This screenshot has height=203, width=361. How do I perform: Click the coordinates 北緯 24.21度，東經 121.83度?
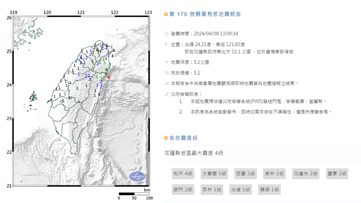coord(214,44)
